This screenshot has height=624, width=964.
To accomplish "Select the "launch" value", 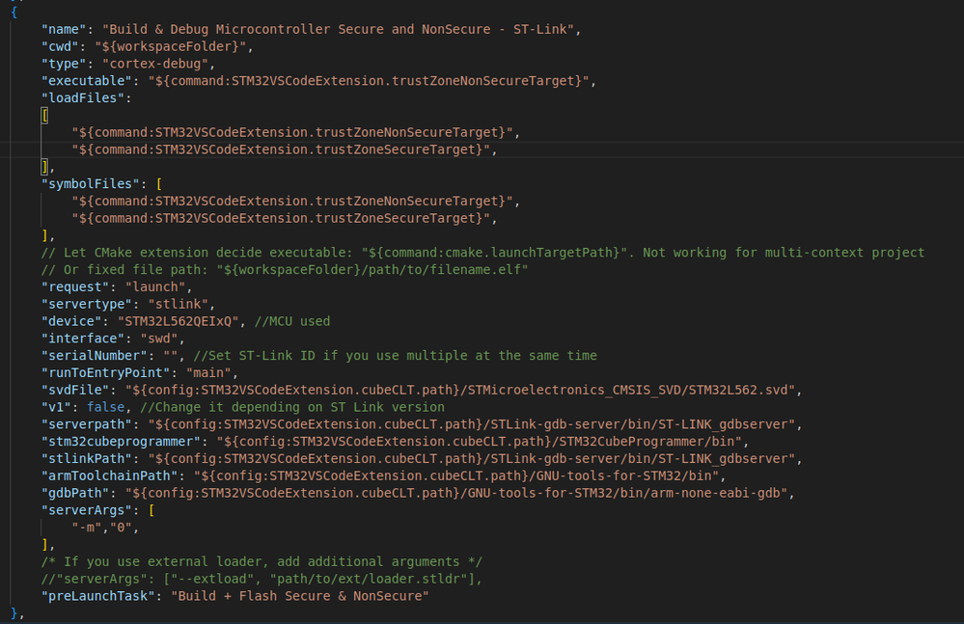I will point(155,287).
